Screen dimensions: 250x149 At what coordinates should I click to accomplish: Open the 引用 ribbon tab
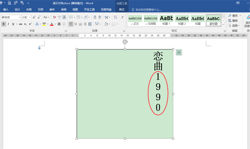[40, 9]
